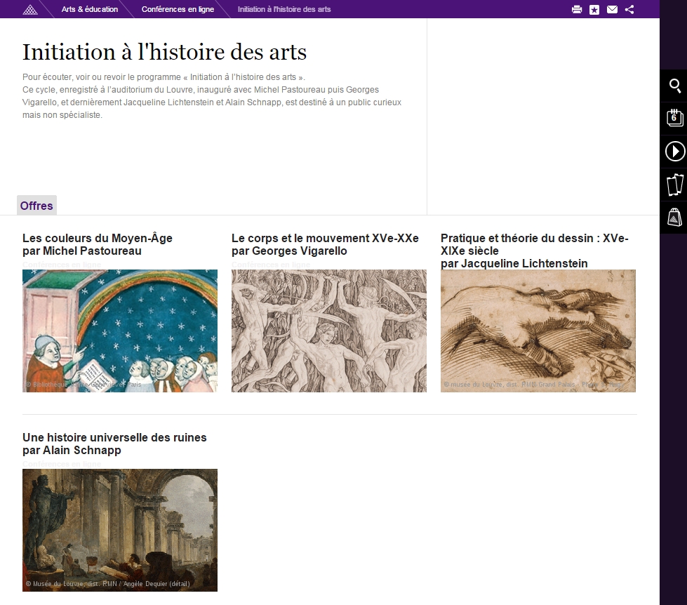
Task: Add page to favorites with star icon
Action: [x=594, y=9]
